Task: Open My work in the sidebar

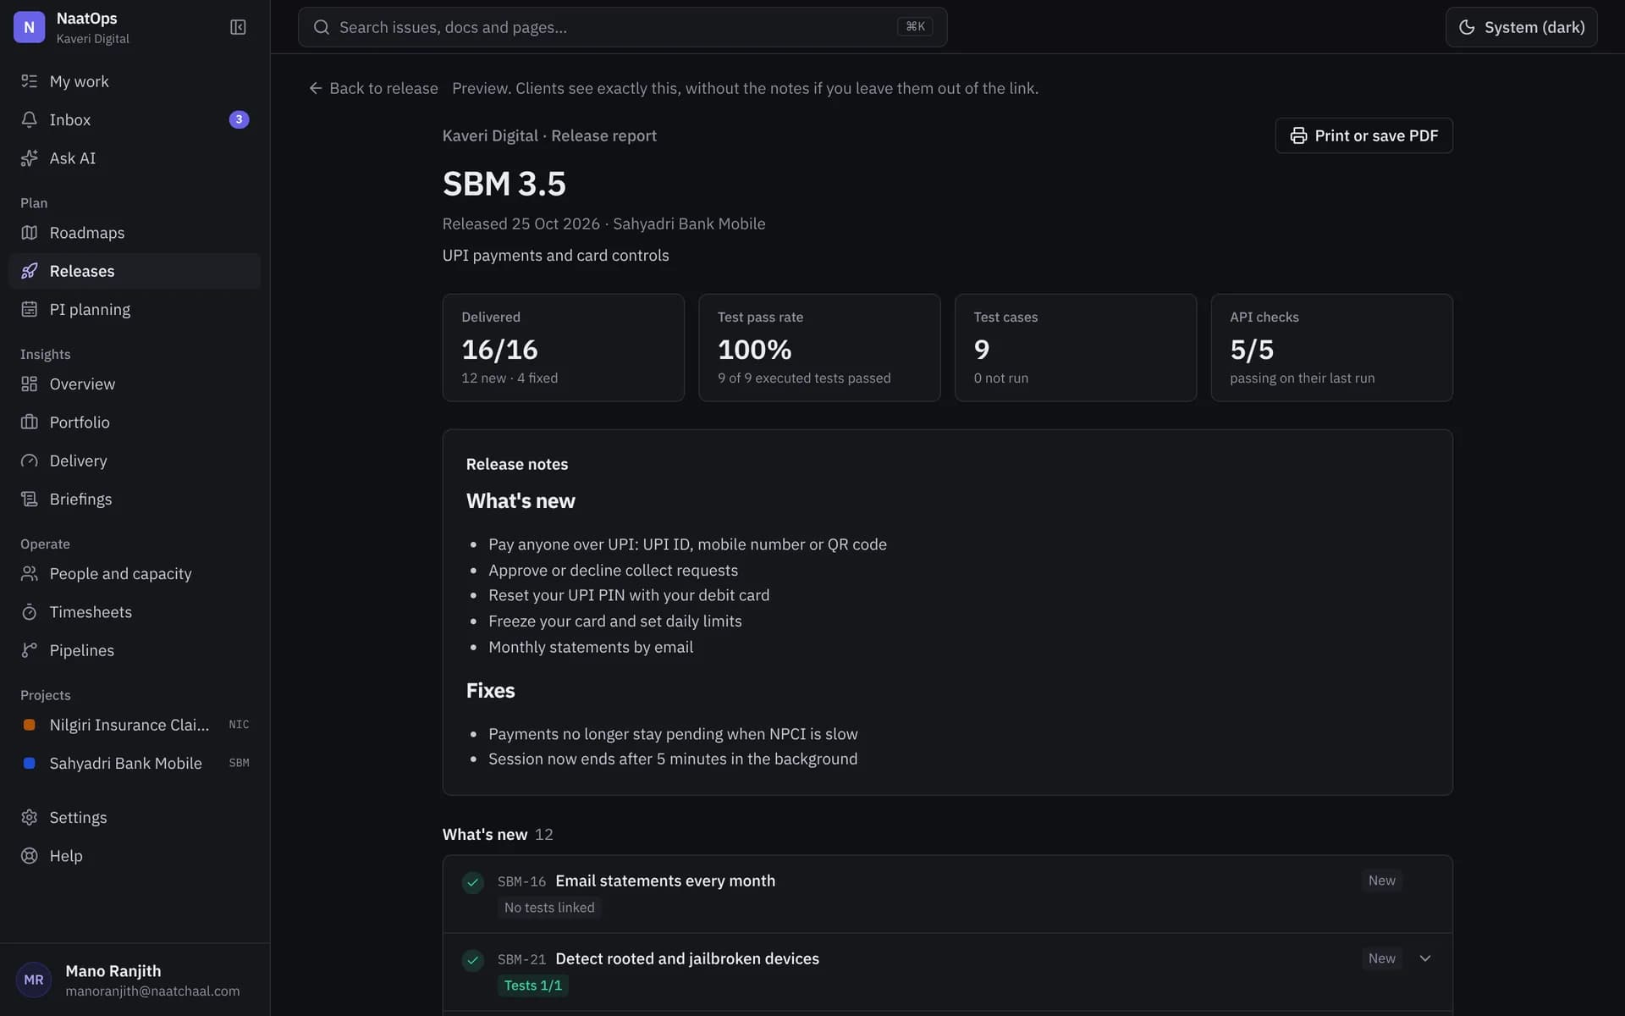Action: click(x=135, y=81)
